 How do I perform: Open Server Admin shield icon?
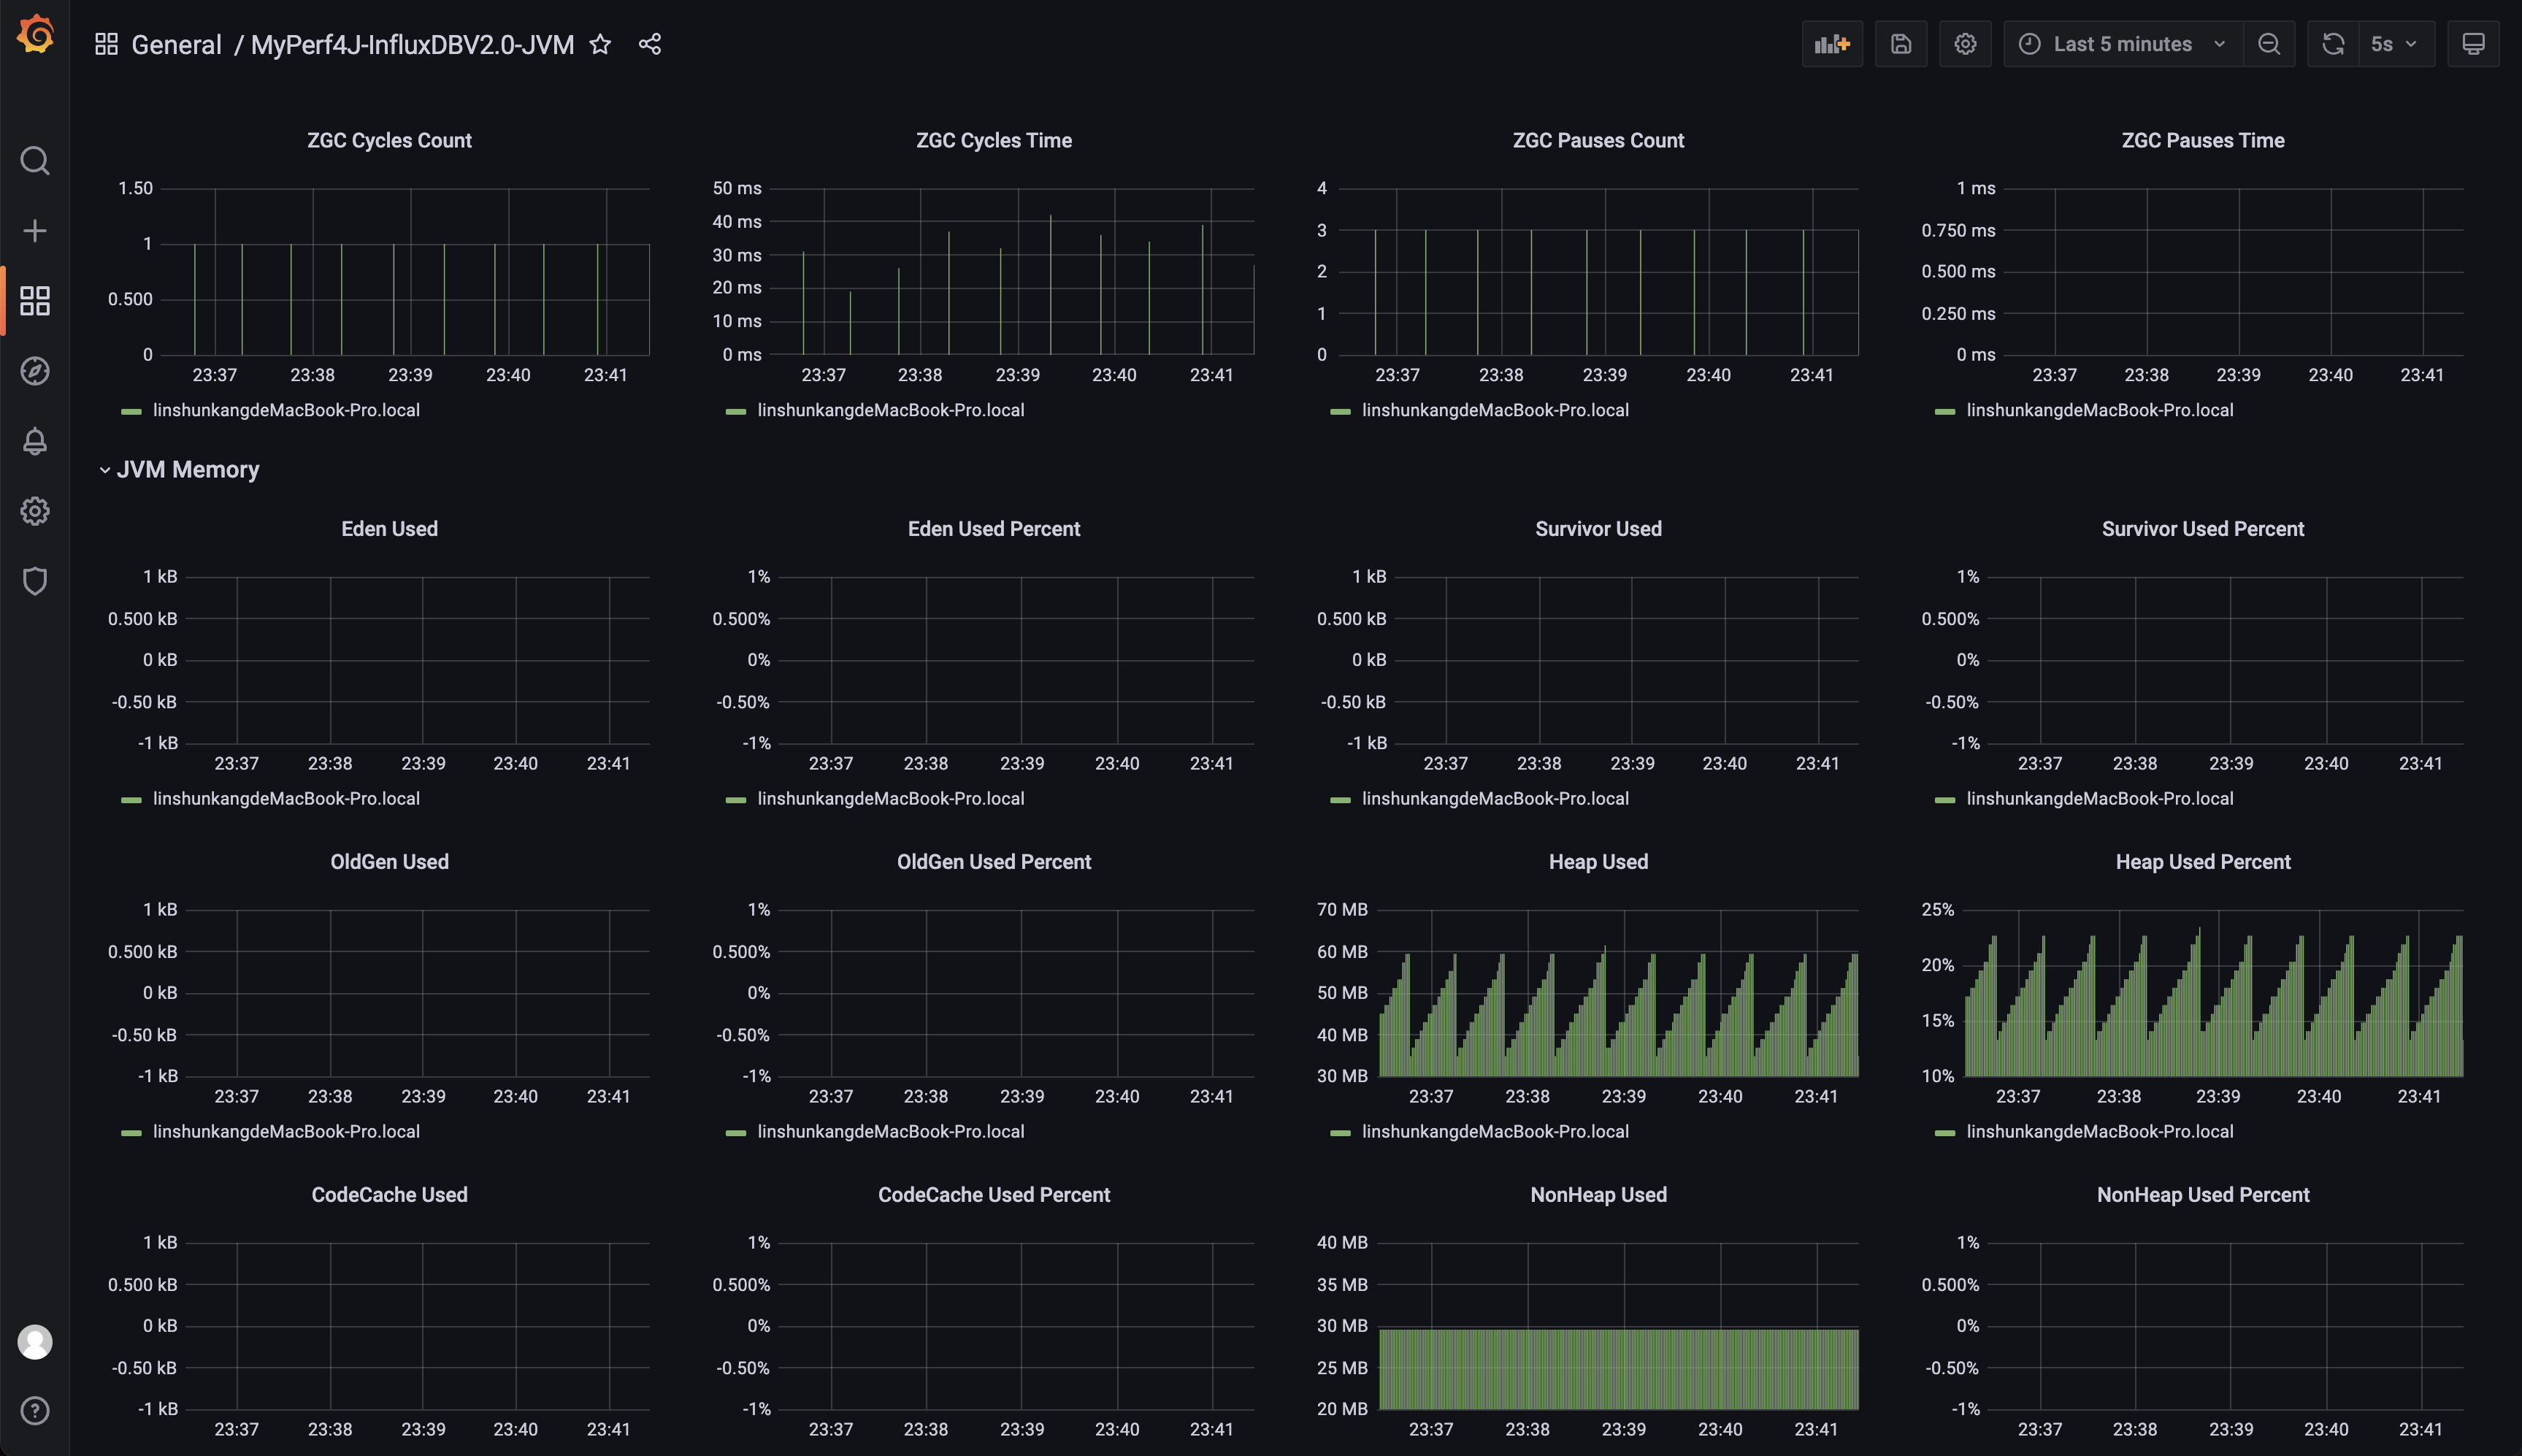click(x=35, y=581)
